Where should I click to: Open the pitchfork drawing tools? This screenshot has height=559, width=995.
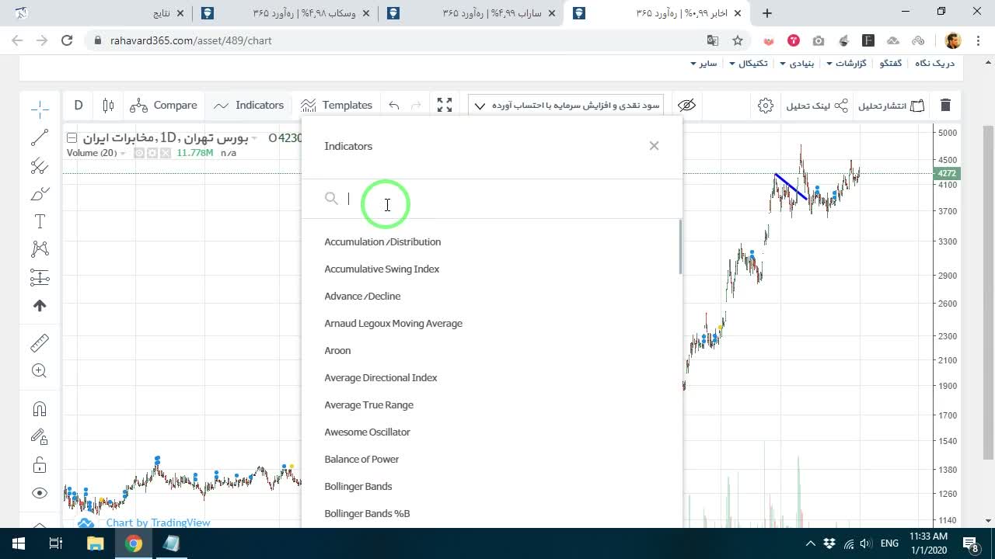coord(40,165)
